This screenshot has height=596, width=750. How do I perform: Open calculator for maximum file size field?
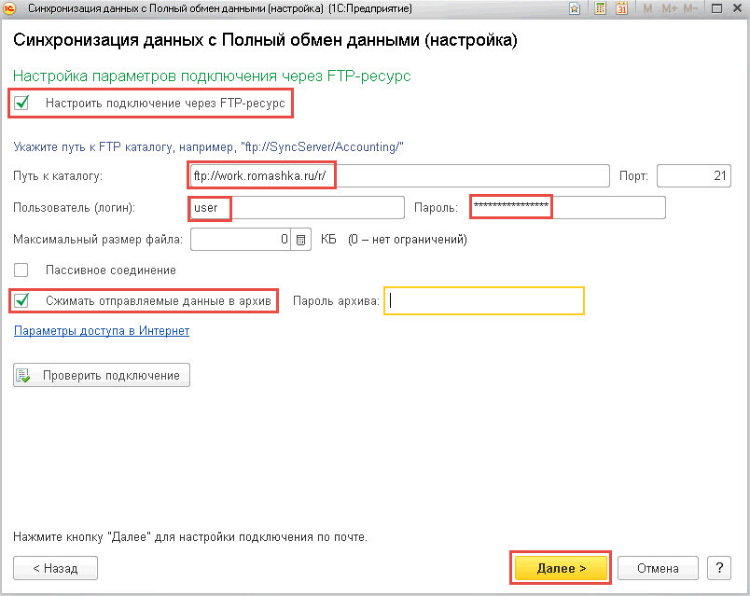pos(301,240)
